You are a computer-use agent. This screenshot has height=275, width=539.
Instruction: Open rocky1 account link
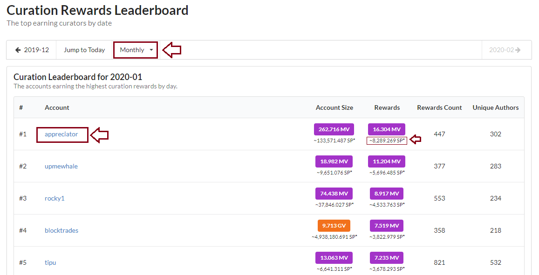(55, 198)
